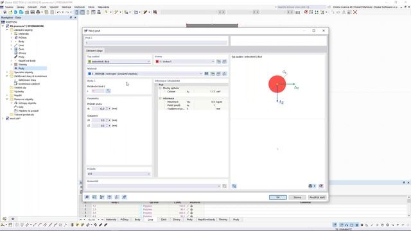Click Prut č. number field
The image size is (411, 231).
pos(156,43)
